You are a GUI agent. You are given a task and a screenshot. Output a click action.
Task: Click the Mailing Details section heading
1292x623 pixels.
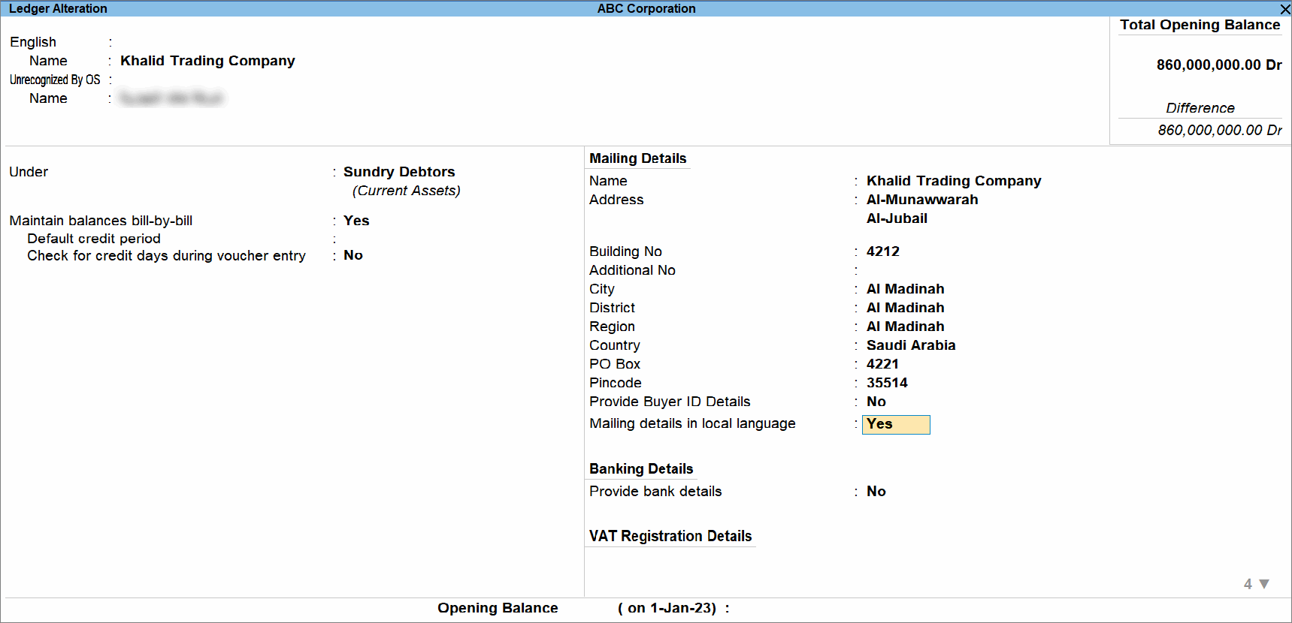[637, 158]
